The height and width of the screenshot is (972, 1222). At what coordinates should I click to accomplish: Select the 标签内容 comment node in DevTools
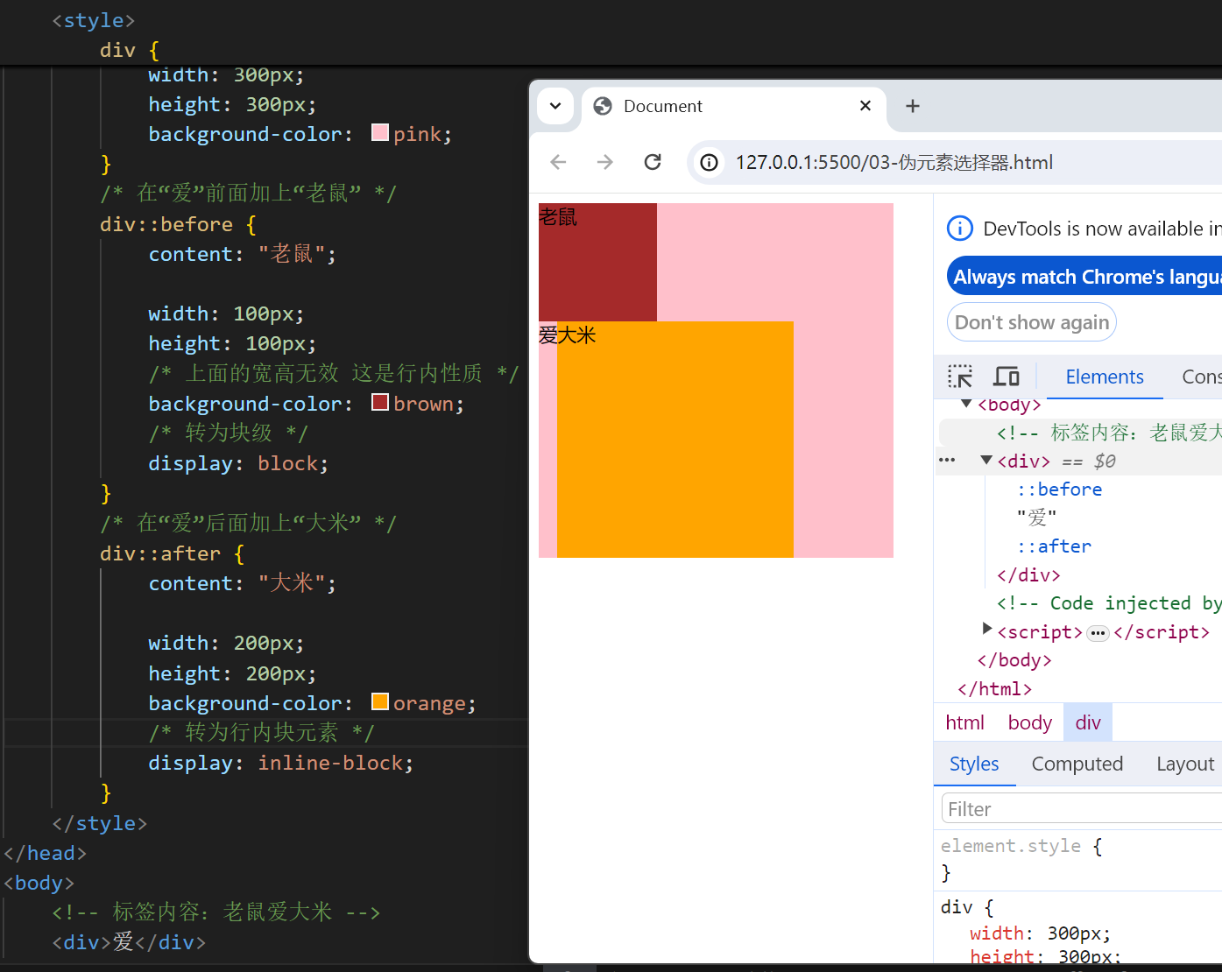click(x=1109, y=433)
